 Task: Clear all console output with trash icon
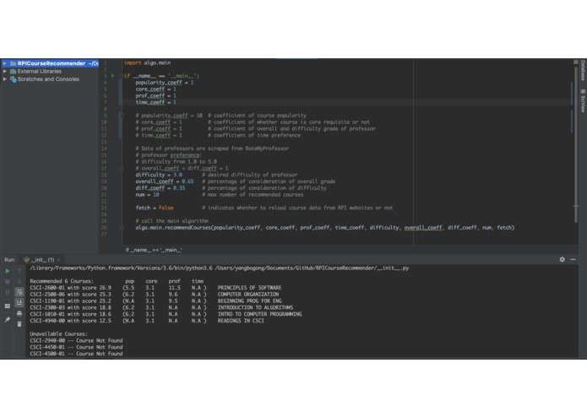19,324
